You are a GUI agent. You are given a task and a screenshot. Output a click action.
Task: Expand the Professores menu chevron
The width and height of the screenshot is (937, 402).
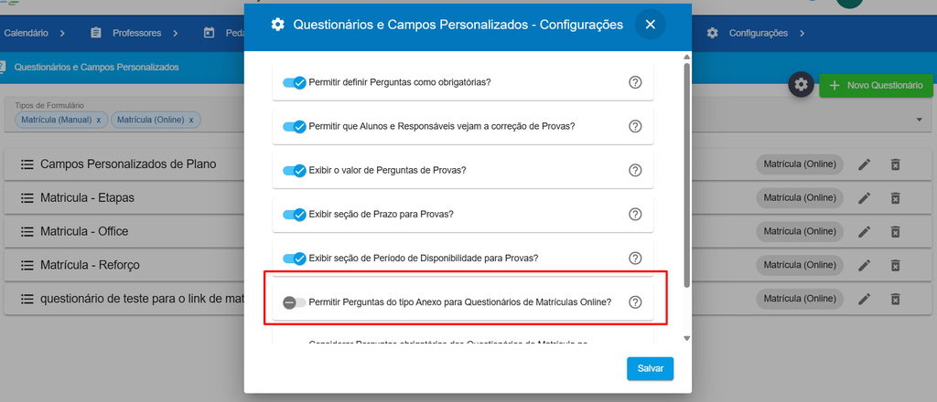click(176, 34)
